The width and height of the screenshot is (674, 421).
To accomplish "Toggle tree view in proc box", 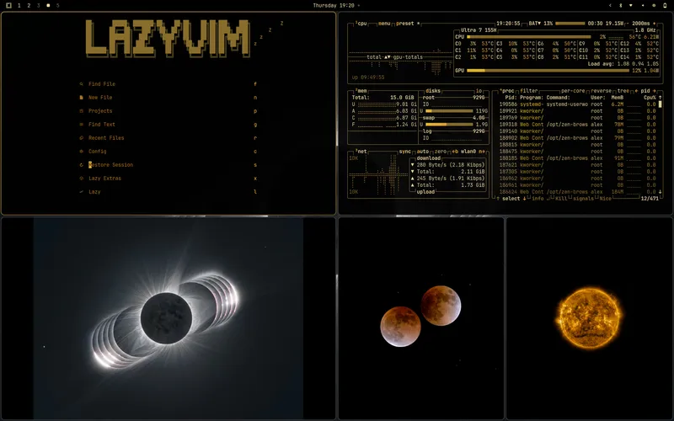I will click(623, 91).
